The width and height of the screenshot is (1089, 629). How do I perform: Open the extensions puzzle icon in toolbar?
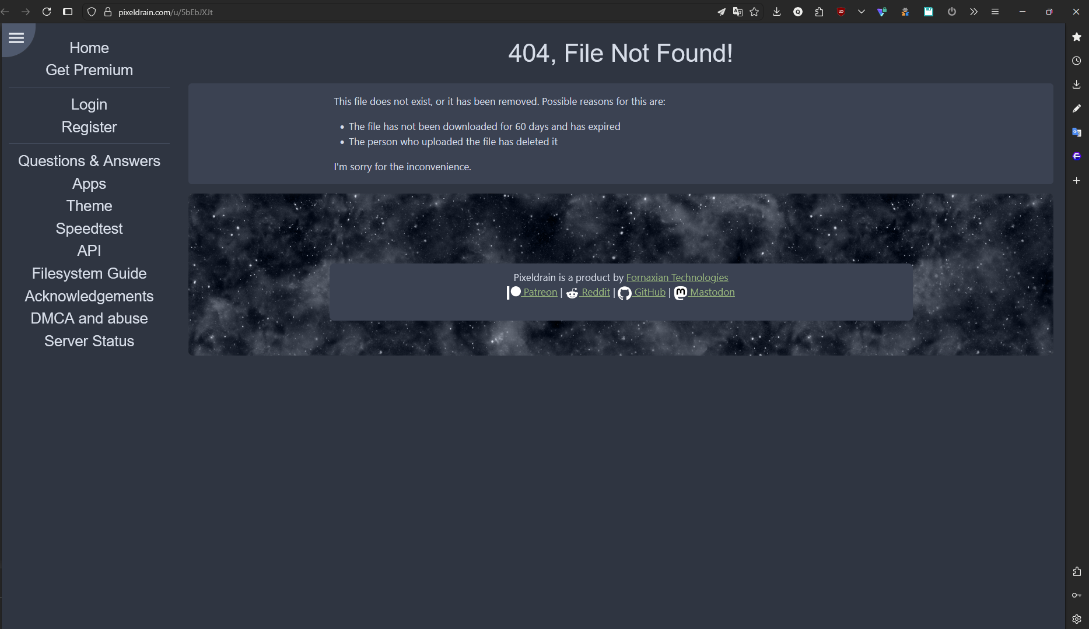pos(820,12)
